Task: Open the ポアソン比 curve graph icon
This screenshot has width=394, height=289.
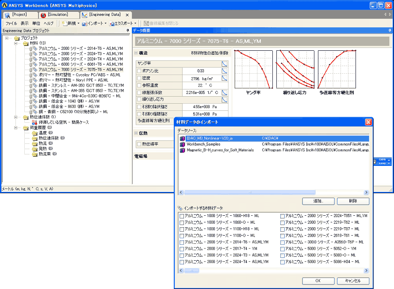Action: tap(224, 71)
